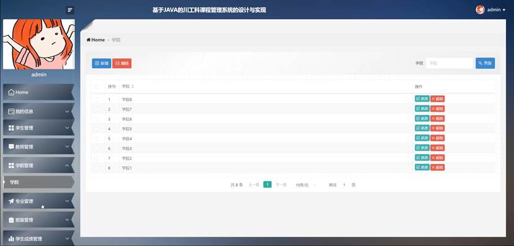The image size is (514, 246).
Task: Click the grid icon beside 学生管理
Action: pyautogui.click(x=11, y=128)
